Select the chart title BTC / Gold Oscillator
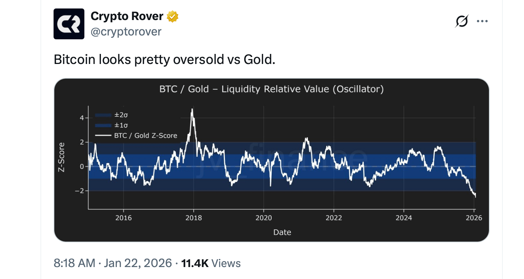 tap(271, 89)
